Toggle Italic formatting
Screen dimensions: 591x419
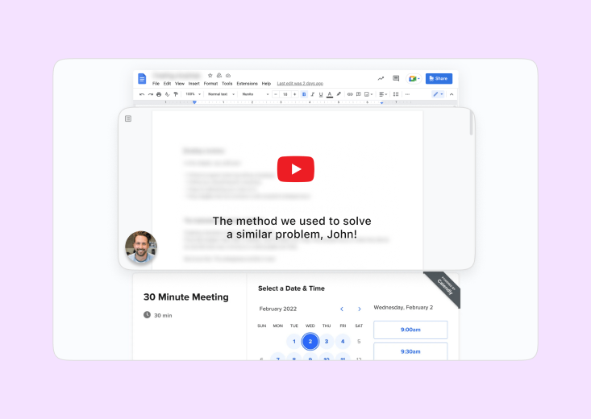[313, 94]
